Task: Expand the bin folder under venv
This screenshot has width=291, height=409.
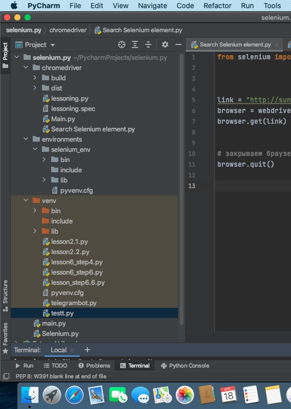Action: (x=35, y=210)
